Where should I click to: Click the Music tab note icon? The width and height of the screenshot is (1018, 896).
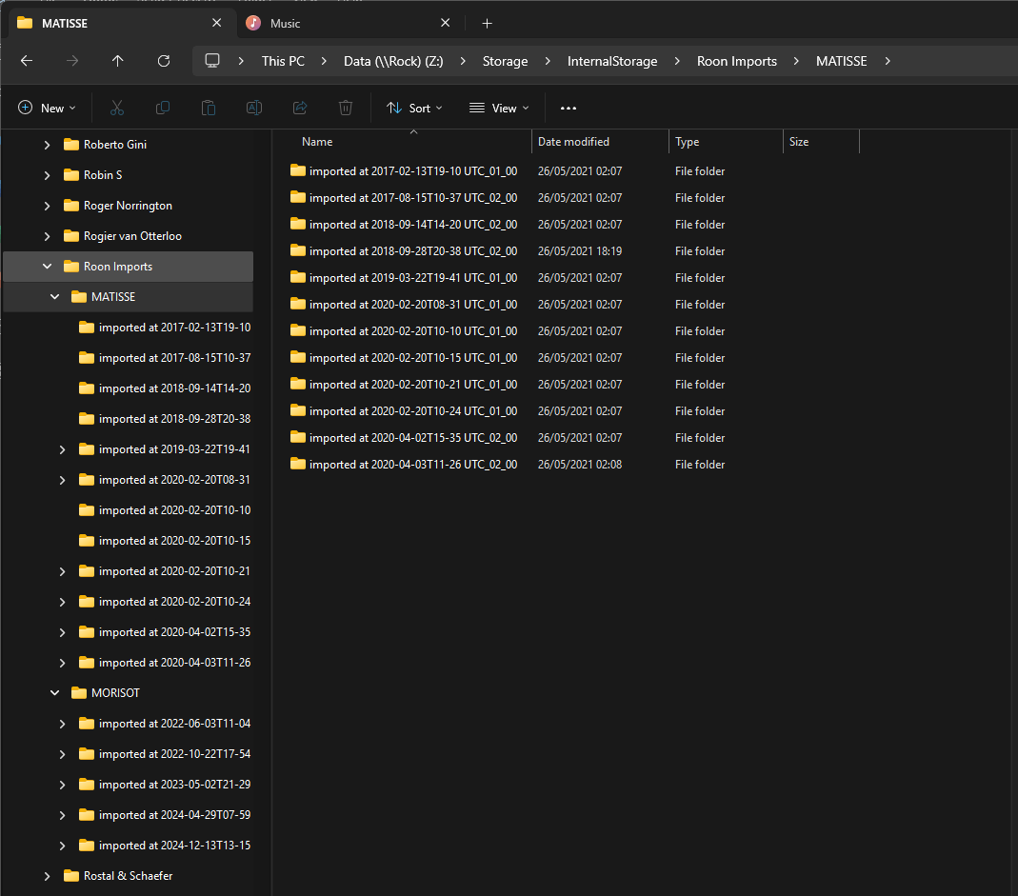(253, 24)
